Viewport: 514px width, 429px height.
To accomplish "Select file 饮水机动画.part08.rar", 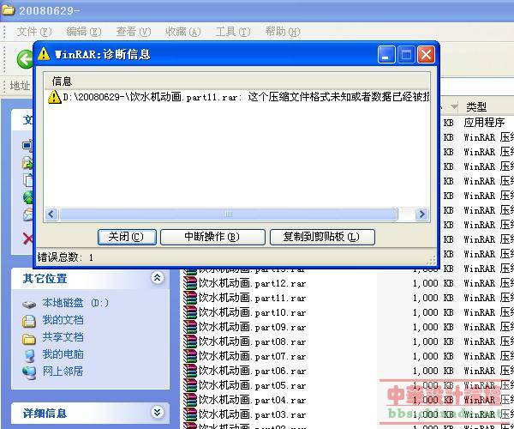I will (253, 341).
